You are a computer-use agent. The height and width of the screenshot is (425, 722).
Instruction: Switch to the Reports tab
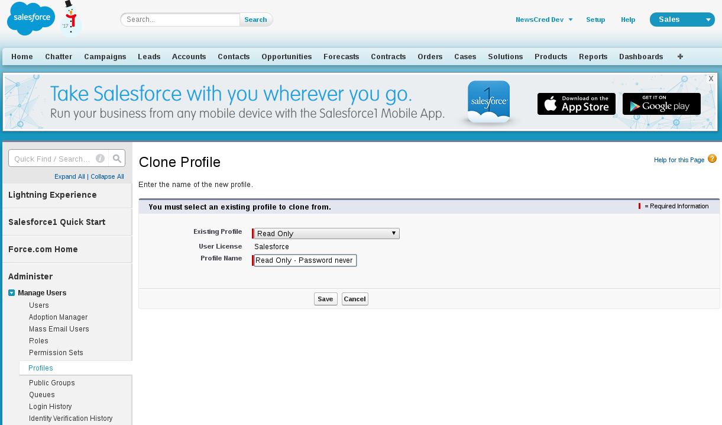[x=593, y=57]
